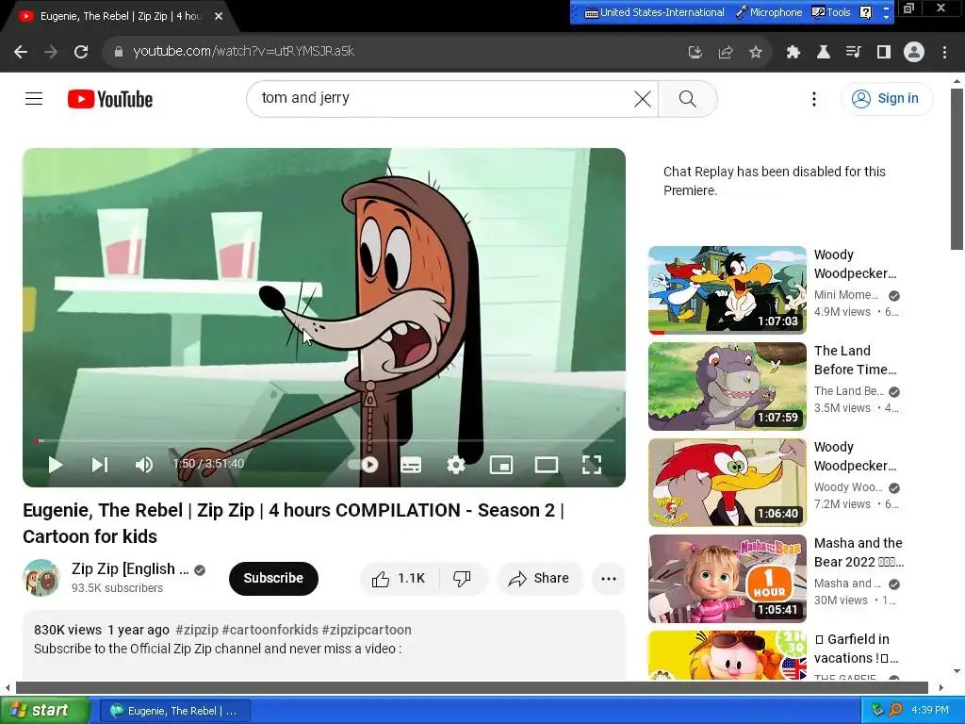
Task: Select the Eugenie, The Rebel browser tab
Action: point(120,17)
